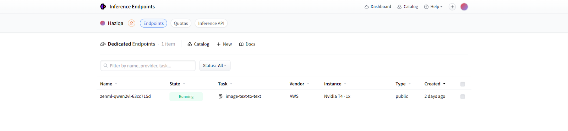The height and width of the screenshot is (131, 568).
Task: Open the Help dropdown menu
Action: click(433, 7)
